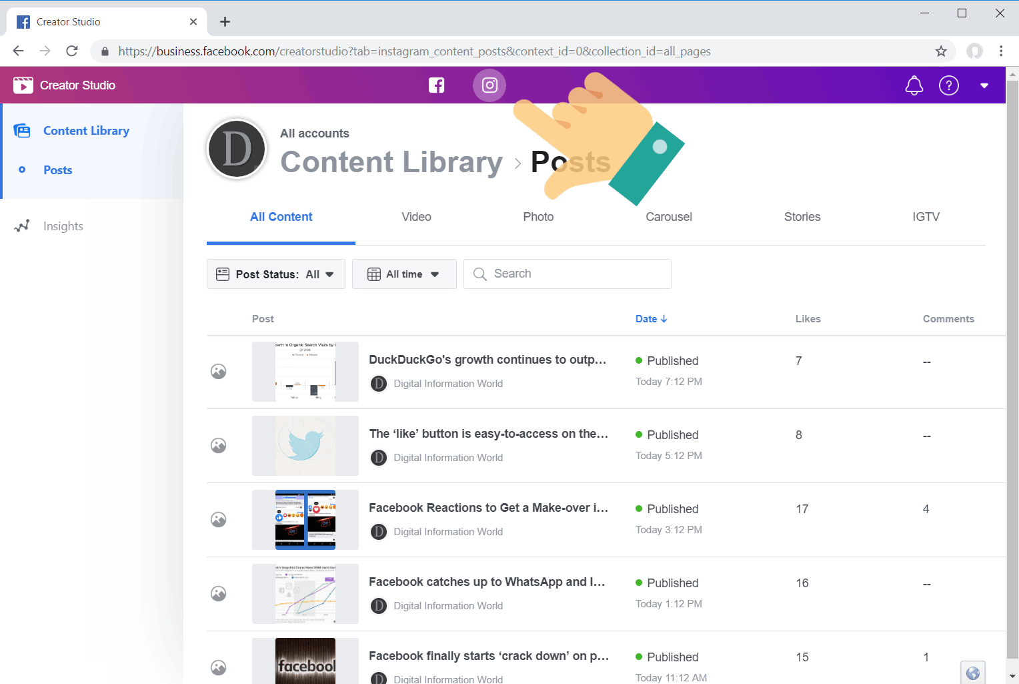Open Facebook finally starts 'crack down' post title
This screenshot has width=1019, height=684.
pos(489,656)
